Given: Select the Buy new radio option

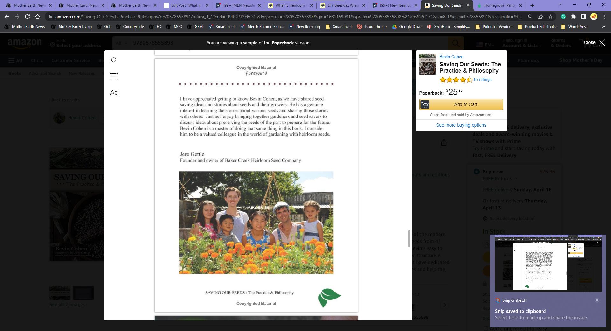Looking at the screenshot, I should coord(476,172).
